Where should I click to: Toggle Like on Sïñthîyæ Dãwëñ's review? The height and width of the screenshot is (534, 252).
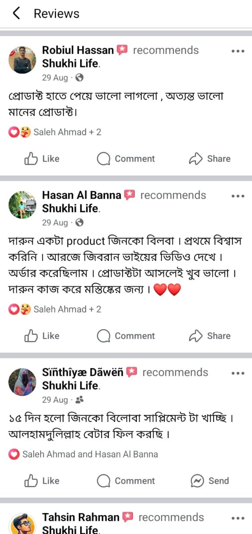click(x=42, y=481)
